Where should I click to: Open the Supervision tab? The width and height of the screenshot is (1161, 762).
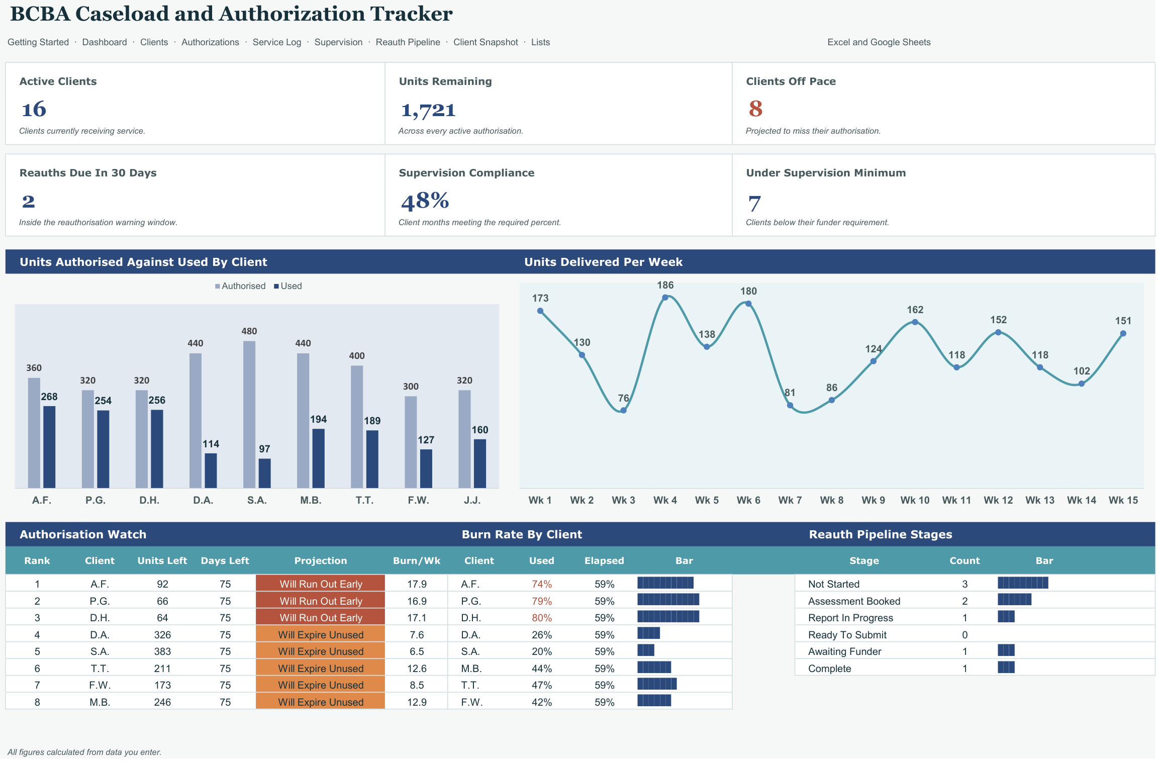[x=338, y=42]
